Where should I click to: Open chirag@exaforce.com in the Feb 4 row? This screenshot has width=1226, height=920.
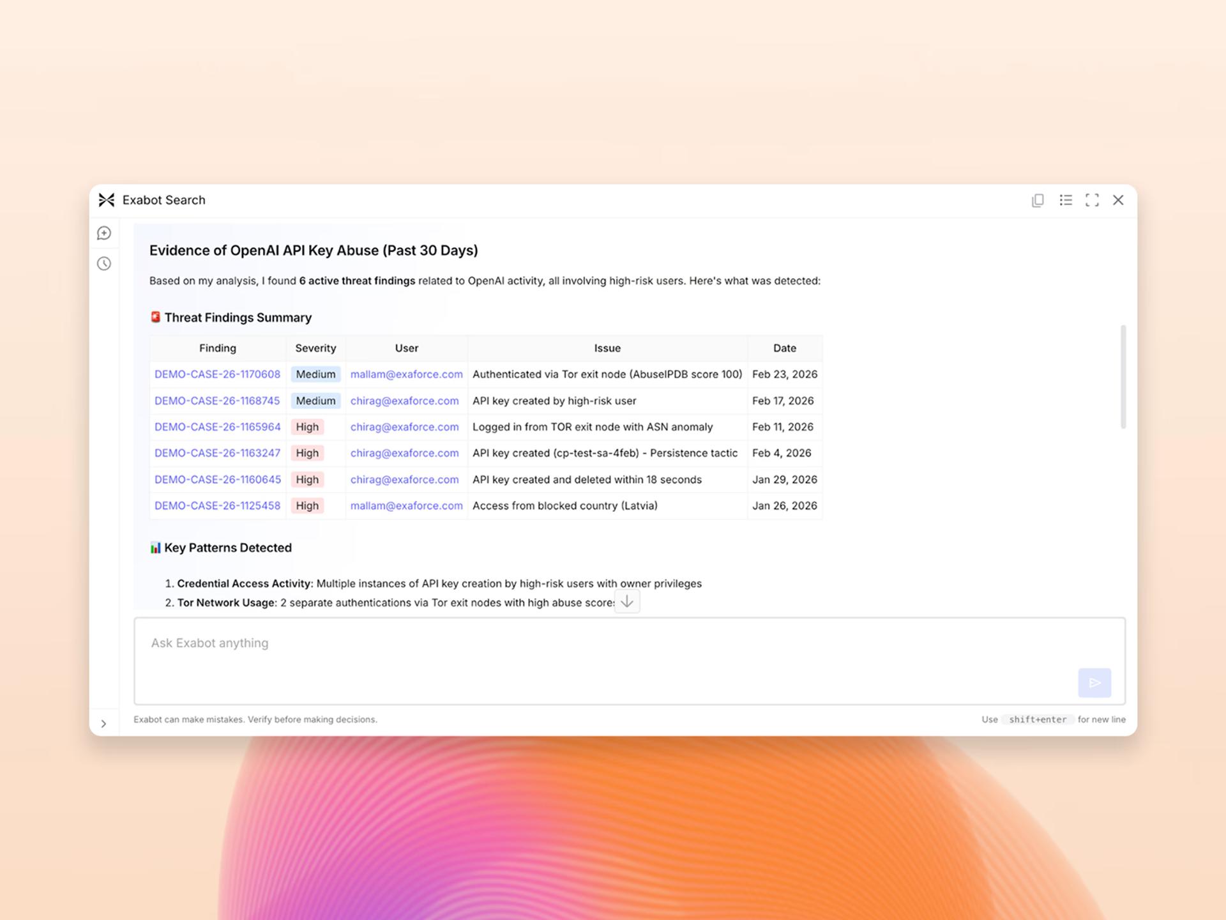coord(404,453)
